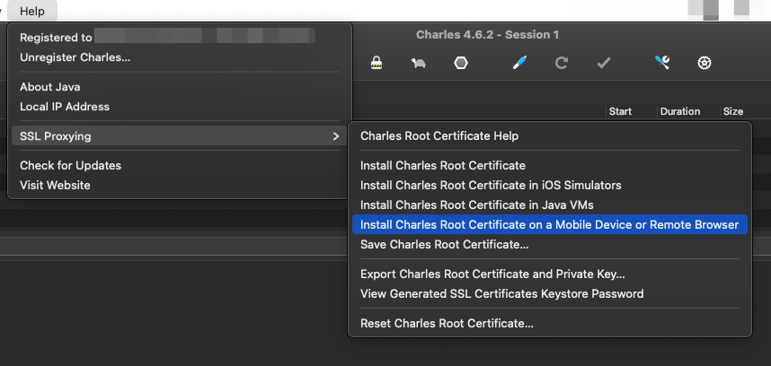Open Charles Root Certificate Help
Screen dimensions: 771x366
click(550, 135)
